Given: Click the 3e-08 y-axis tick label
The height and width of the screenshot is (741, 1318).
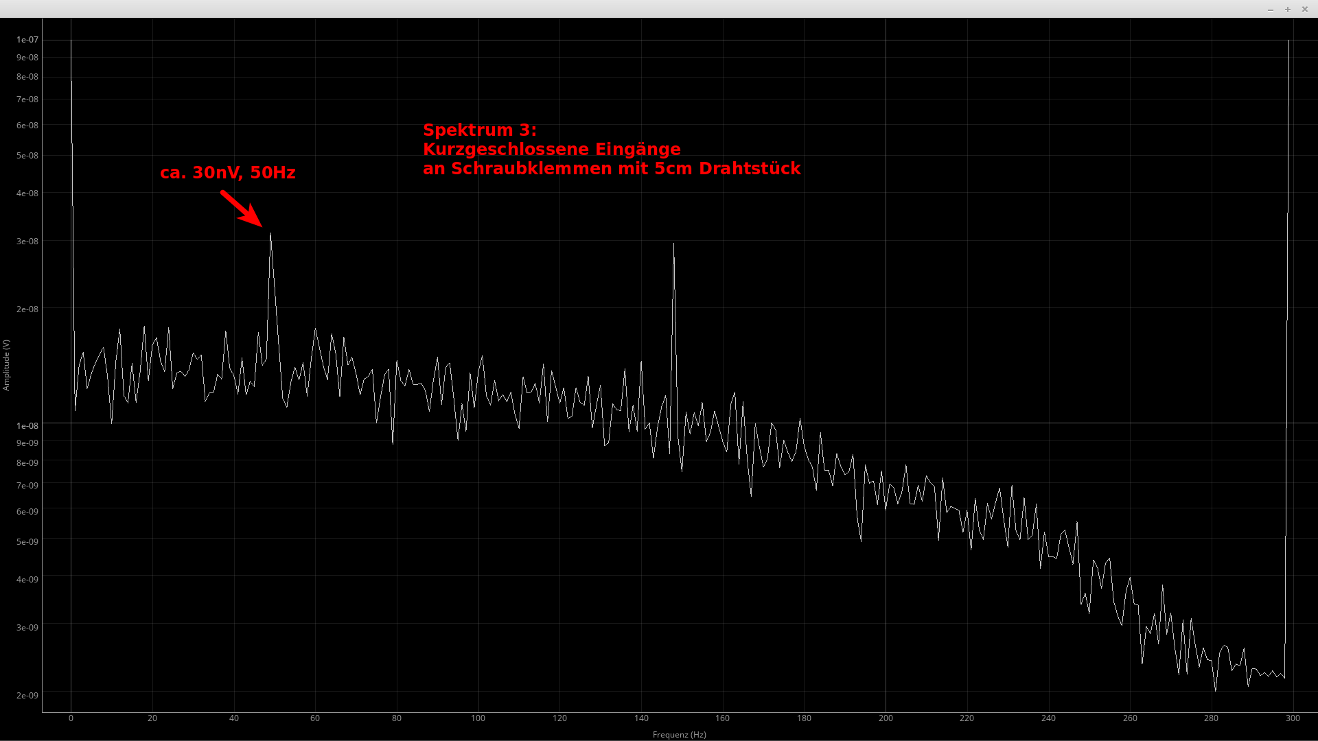Looking at the screenshot, I should click(27, 241).
